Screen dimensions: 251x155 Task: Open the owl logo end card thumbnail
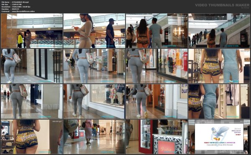tap(219, 137)
